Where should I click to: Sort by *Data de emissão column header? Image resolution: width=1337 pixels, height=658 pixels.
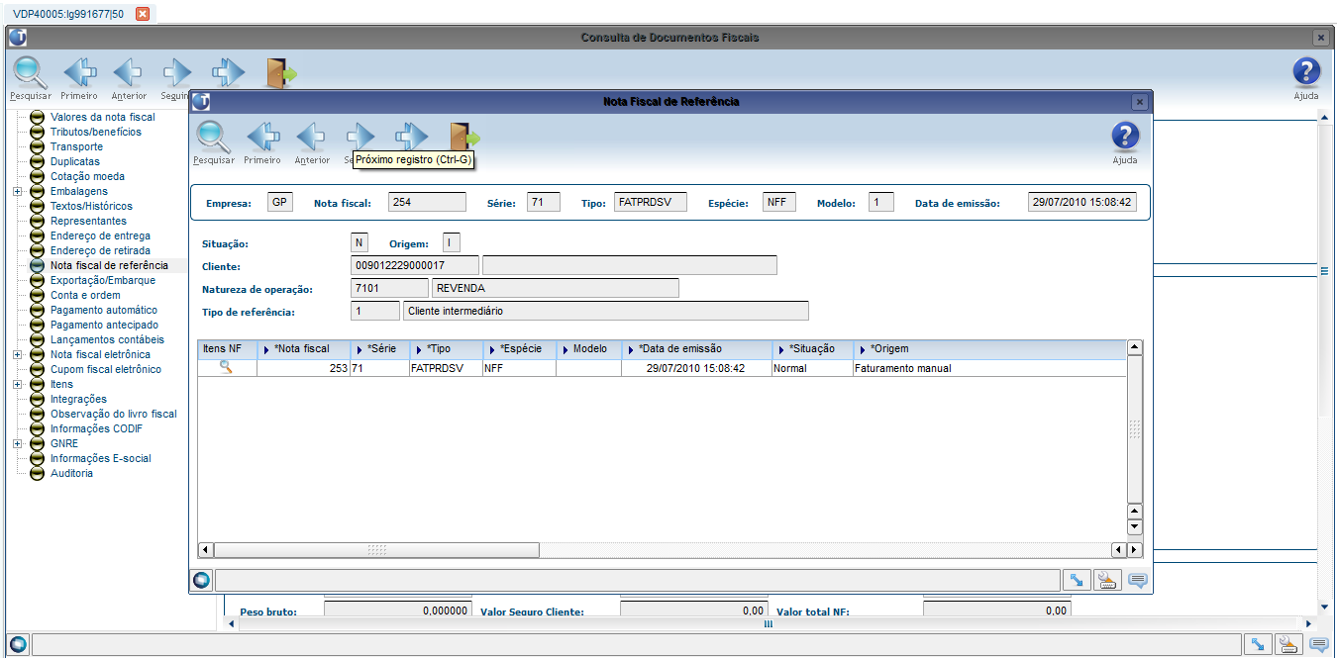tap(696, 349)
